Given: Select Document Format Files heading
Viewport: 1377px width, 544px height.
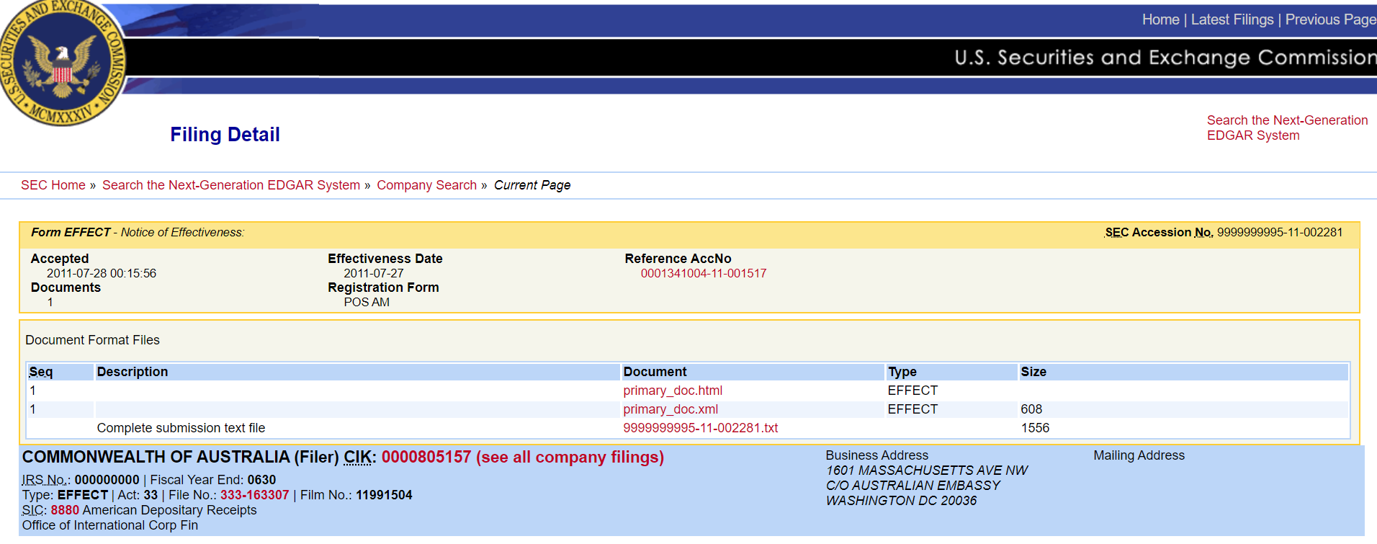Looking at the screenshot, I should click(92, 340).
